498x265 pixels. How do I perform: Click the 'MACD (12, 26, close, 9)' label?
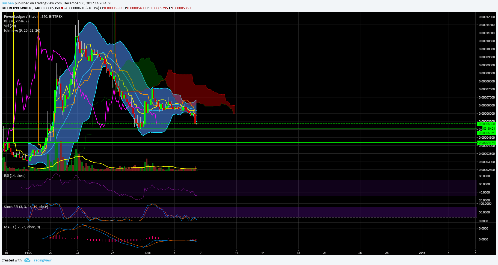tap(22, 227)
